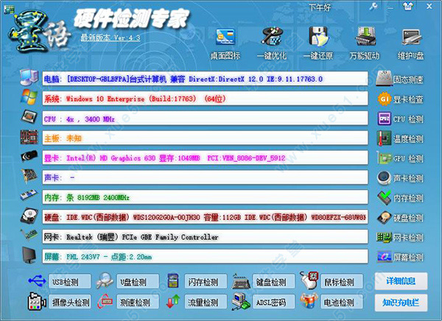This screenshot has width=442, height=321.
Task: Click the blue USB symbol icon
Action: [x=37, y=281]
